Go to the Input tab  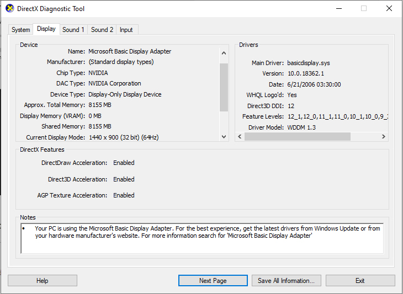pos(126,30)
